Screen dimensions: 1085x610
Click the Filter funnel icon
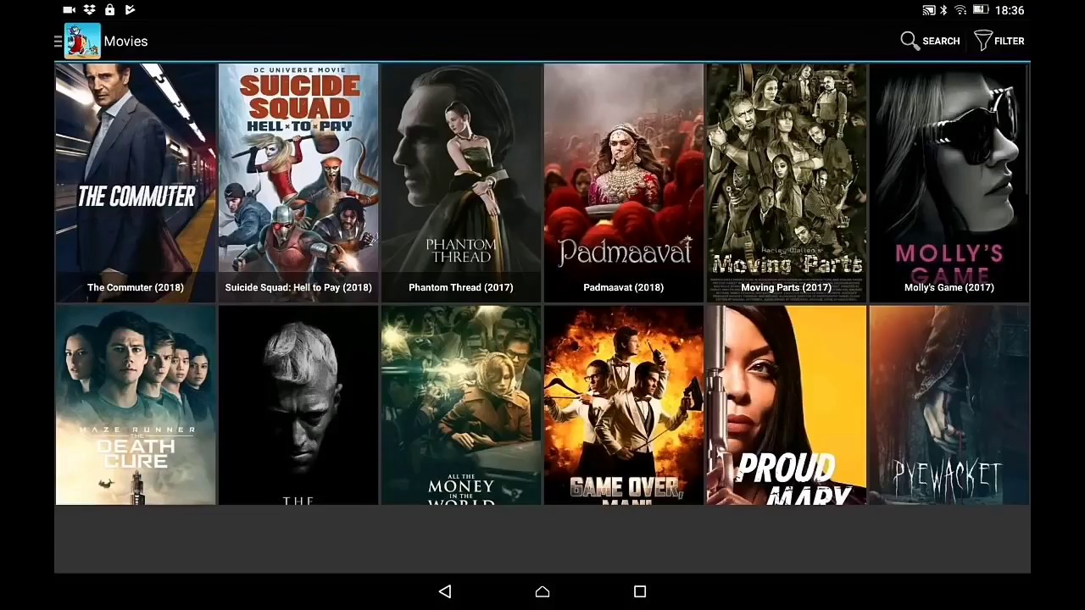point(982,41)
